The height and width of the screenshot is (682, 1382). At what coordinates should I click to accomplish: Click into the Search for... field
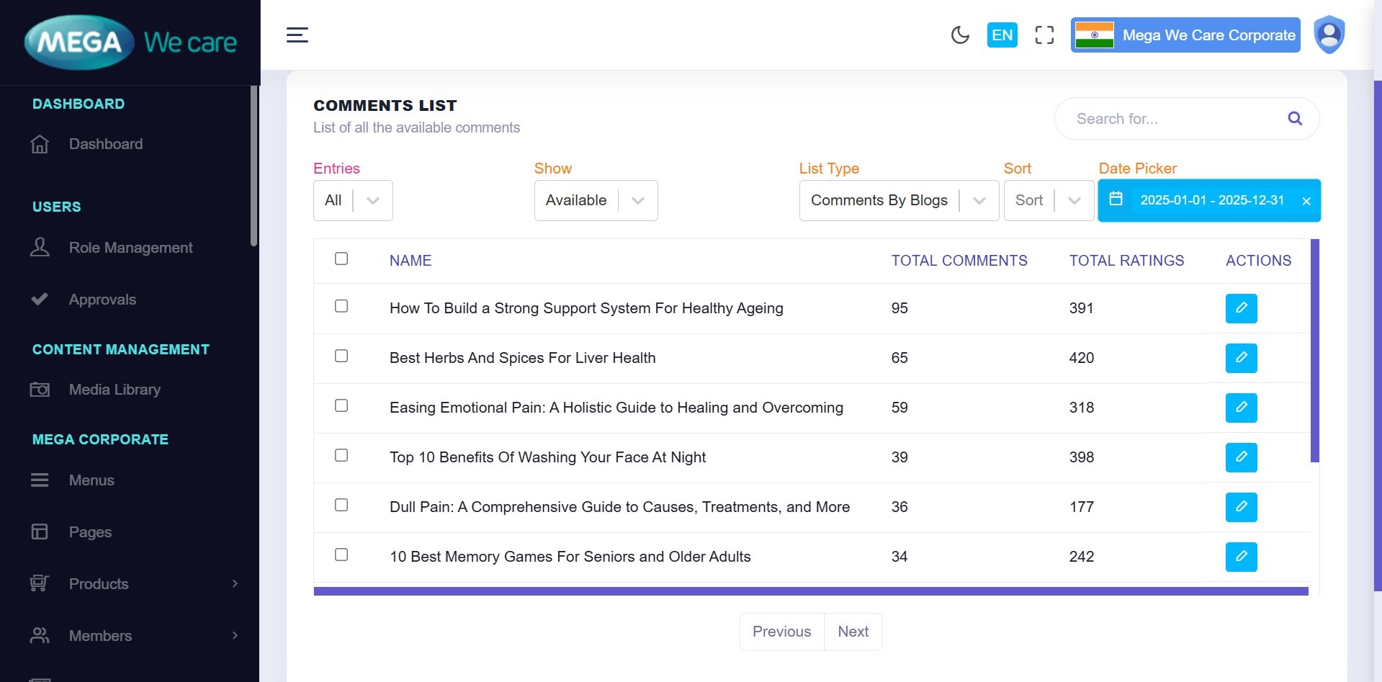1174,119
